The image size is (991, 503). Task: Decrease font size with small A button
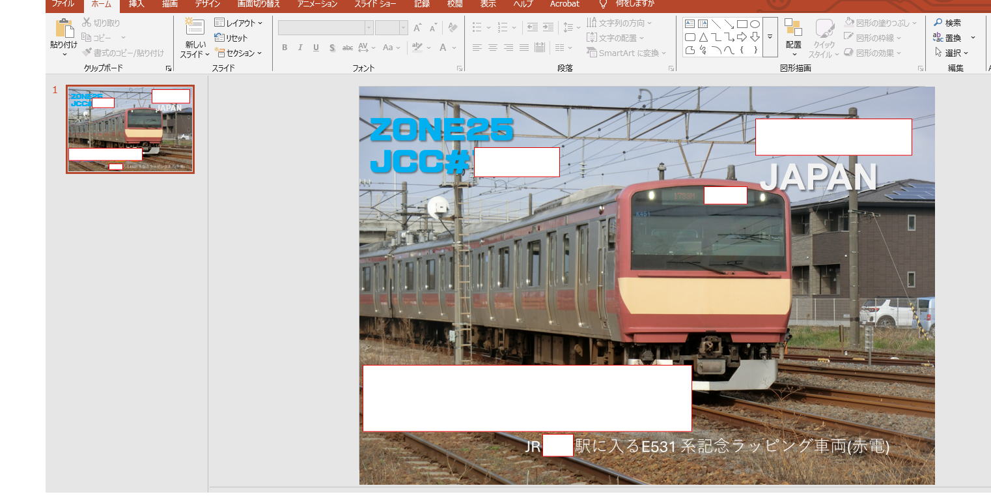pos(433,27)
